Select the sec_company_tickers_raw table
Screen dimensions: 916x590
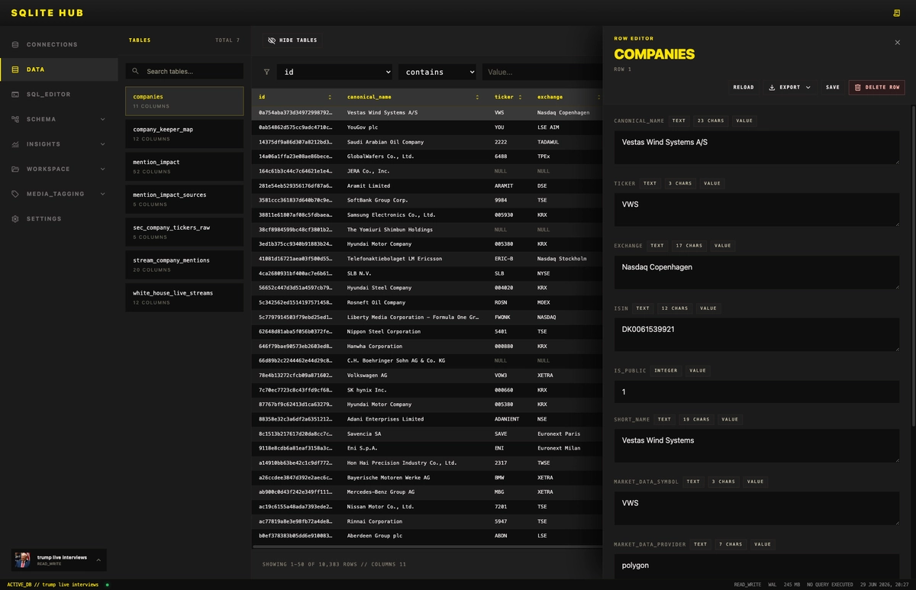184,232
